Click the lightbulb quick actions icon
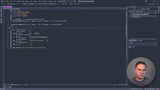The height and width of the screenshot is (90, 160). (9, 28)
